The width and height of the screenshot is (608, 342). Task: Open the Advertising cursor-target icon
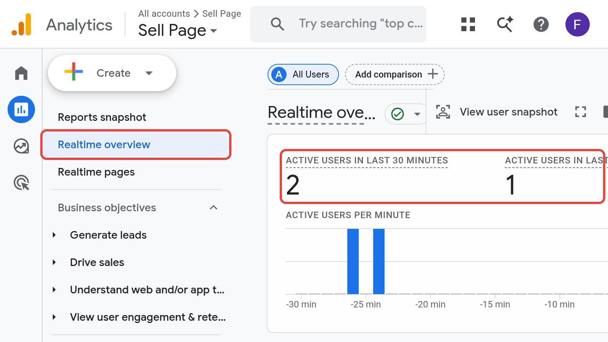21,182
